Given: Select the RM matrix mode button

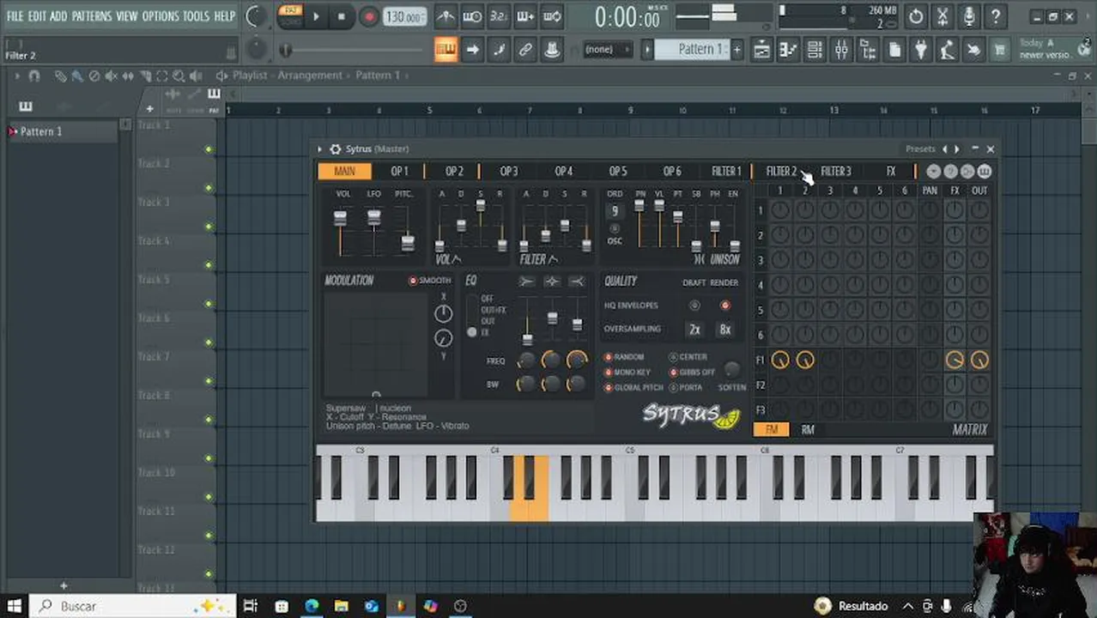Looking at the screenshot, I should pyautogui.click(x=808, y=430).
